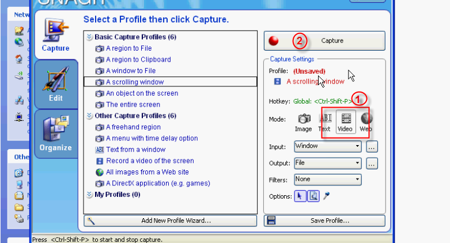Click the Edit tab pen icon
450x243 pixels.
pos(56,78)
